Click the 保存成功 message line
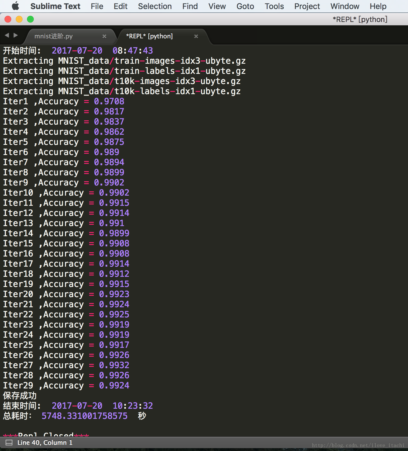 pos(20,396)
